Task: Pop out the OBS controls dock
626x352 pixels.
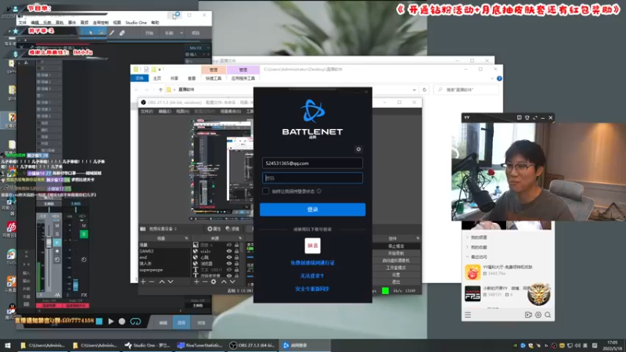Action: 418,239
